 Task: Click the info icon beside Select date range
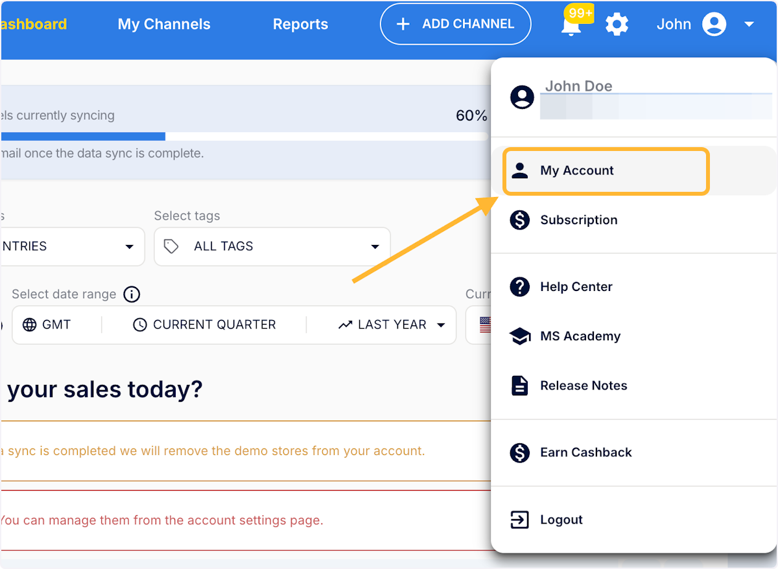pos(132,294)
